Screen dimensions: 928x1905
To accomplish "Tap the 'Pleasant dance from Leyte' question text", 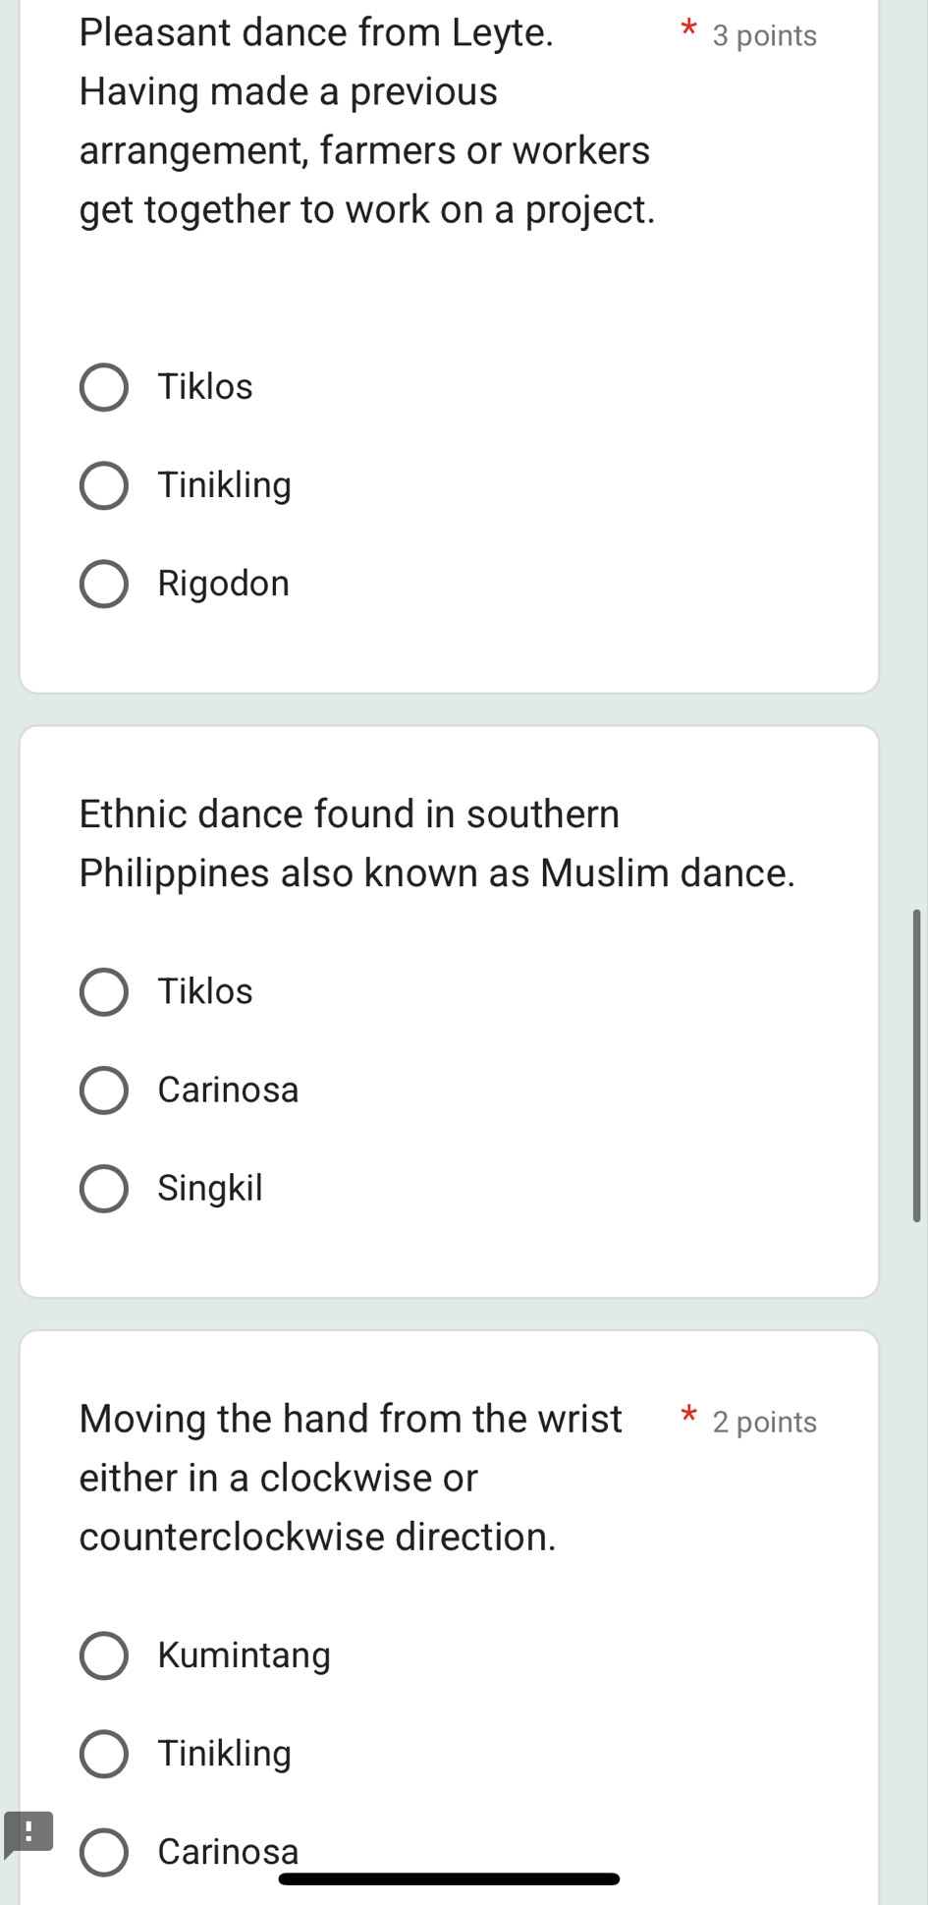I will [316, 32].
